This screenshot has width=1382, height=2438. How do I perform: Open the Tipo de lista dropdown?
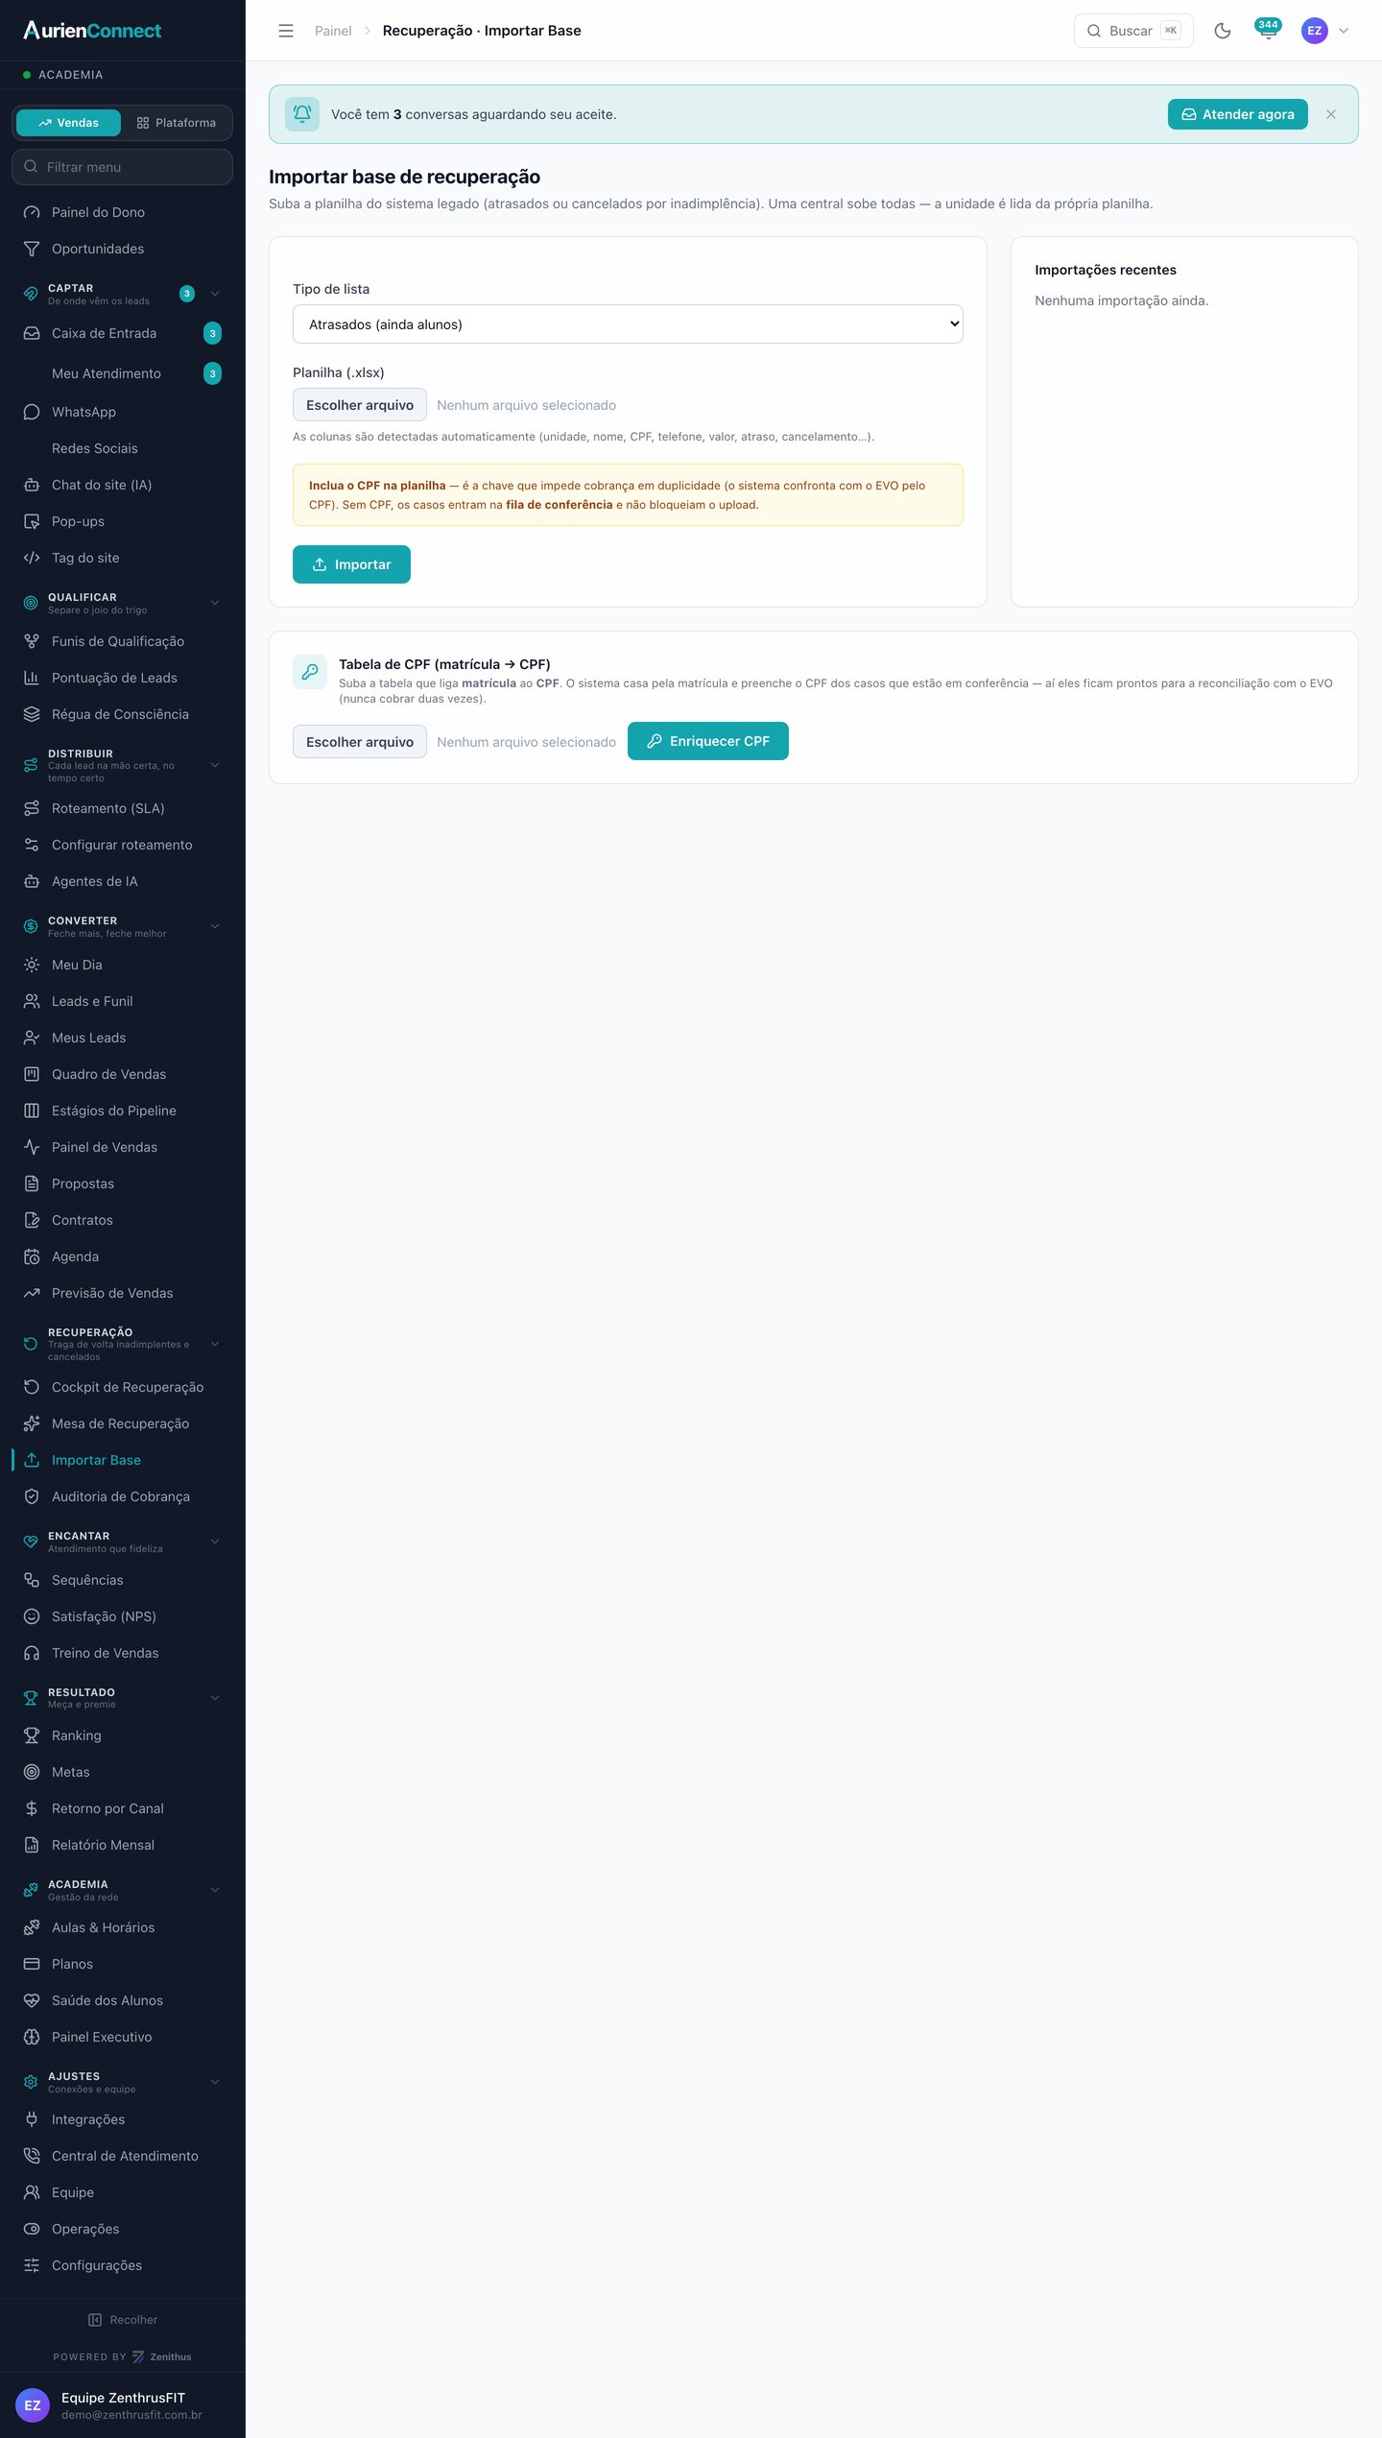pos(628,324)
